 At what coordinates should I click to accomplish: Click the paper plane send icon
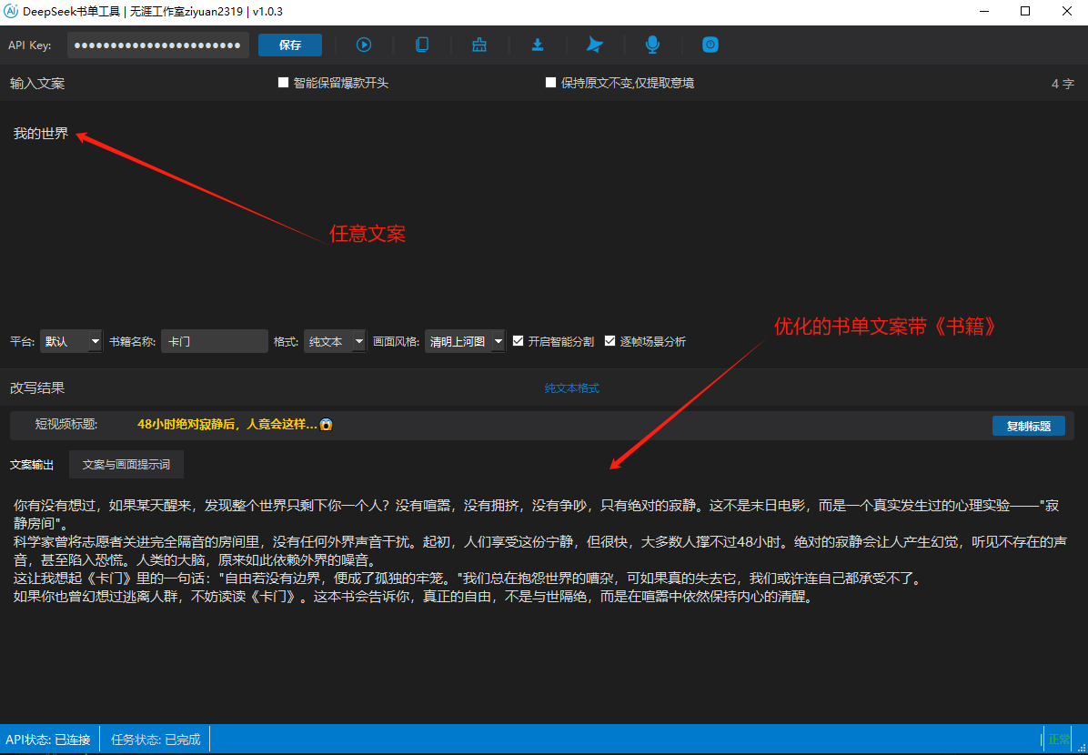point(595,45)
